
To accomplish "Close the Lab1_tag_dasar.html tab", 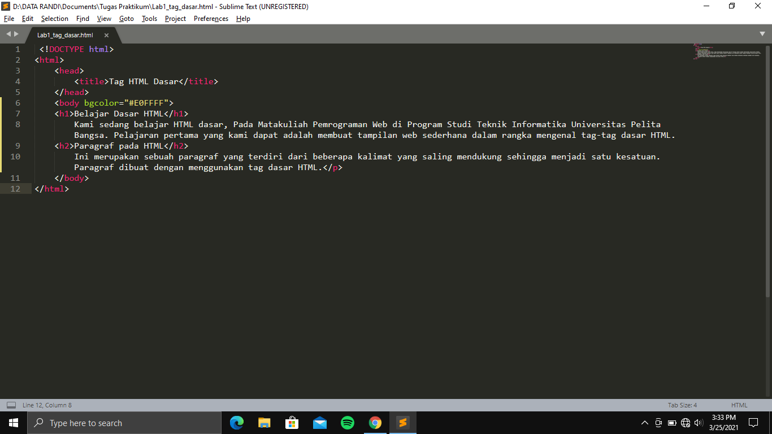I will tap(106, 34).
